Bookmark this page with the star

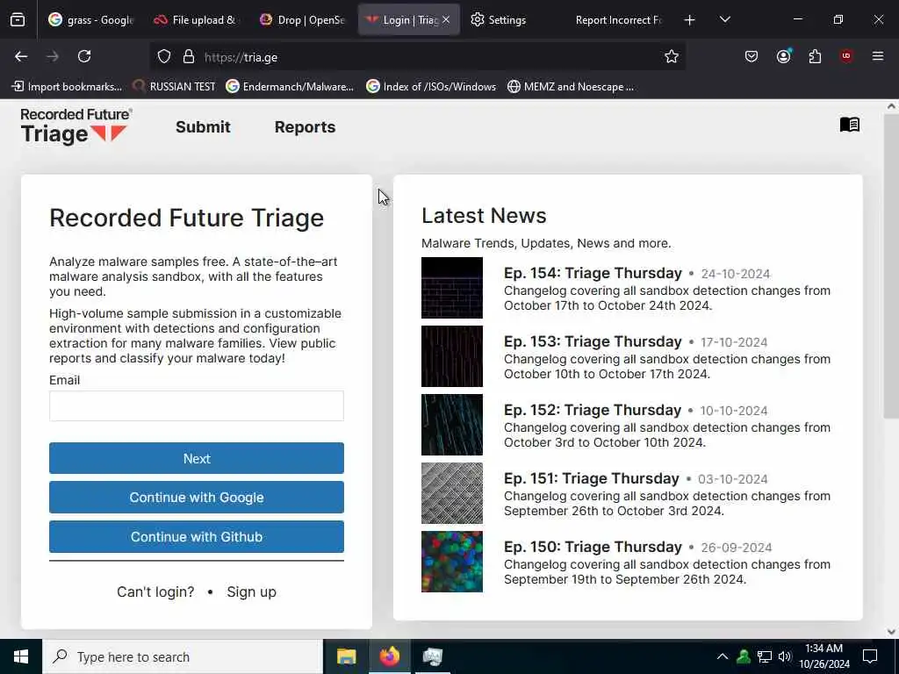point(672,57)
